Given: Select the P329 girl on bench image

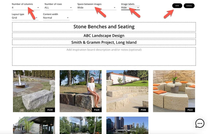Looking at the screenshot, I should tap(81, 91).
